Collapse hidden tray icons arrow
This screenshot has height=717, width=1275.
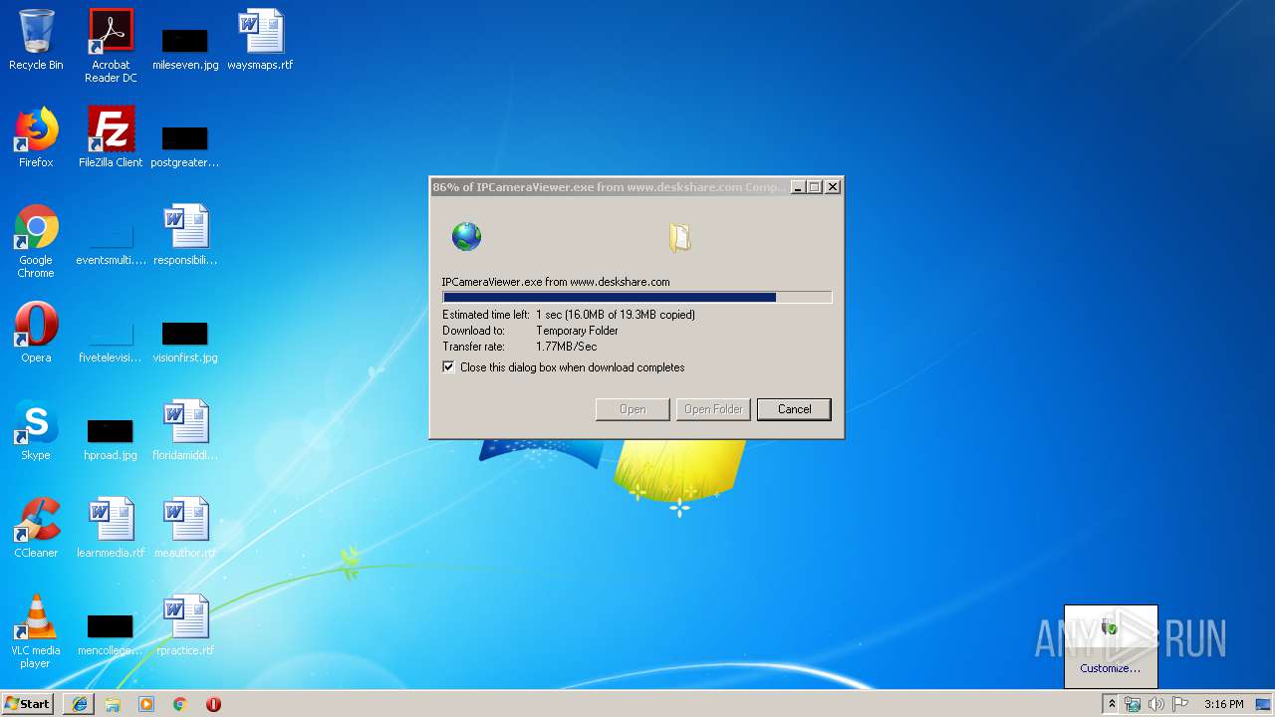1112,704
